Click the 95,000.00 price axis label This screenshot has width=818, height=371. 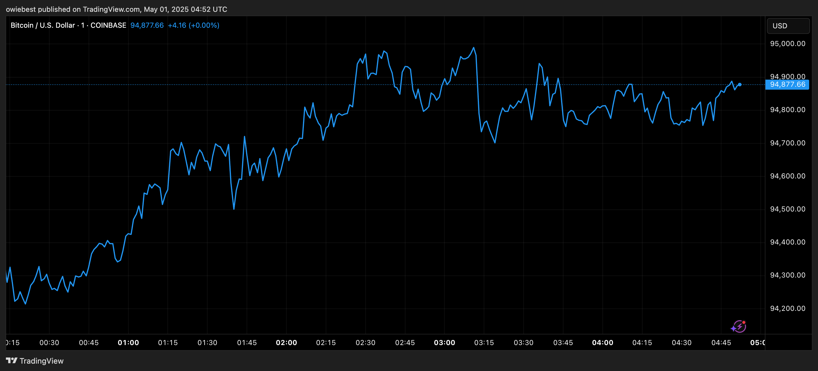(x=788, y=44)
